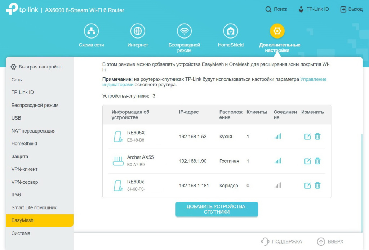Delete the Archer AX55 satellite device
Screen dimensions: 369x250
pyautogui.click(x=317, y=161)
